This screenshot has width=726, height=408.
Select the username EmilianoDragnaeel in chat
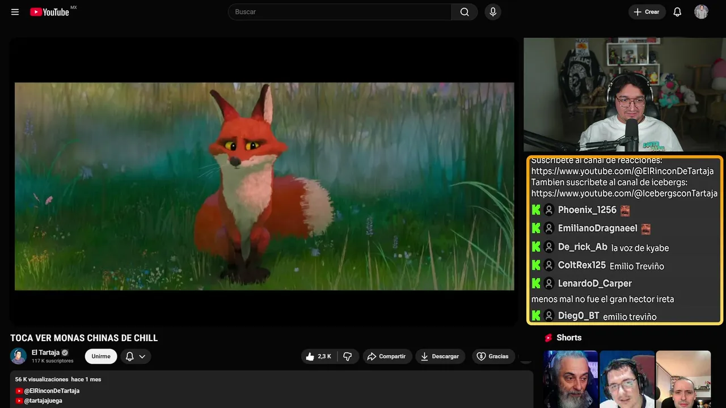pyautogui.click(x=598, y=228)
